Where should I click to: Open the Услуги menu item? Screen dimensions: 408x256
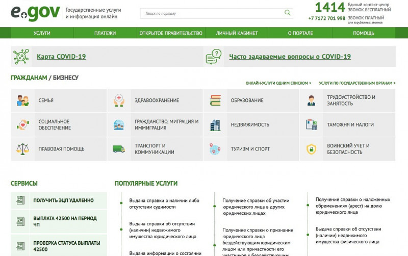coord(42,33)
